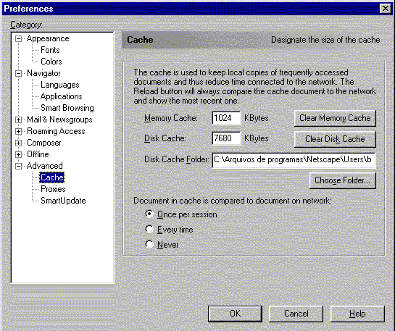Collapse the Advanced category
The width and height of the screenshot is (395, 331).
[x=18, y=166]
